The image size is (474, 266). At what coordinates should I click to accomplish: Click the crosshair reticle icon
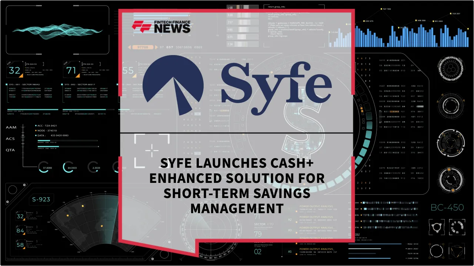click(x=152, y=151)
